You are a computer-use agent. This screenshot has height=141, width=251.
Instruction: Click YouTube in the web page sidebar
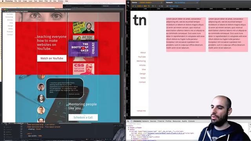tap(142, 57)
